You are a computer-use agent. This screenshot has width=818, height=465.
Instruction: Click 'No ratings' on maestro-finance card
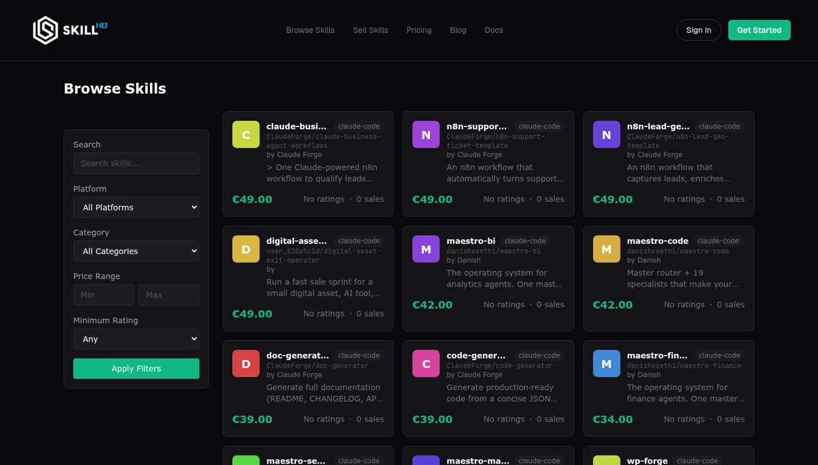point(684,419)
